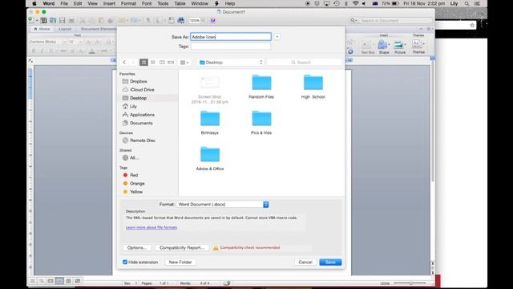Click the compatibility warning icon

(216, 248)
